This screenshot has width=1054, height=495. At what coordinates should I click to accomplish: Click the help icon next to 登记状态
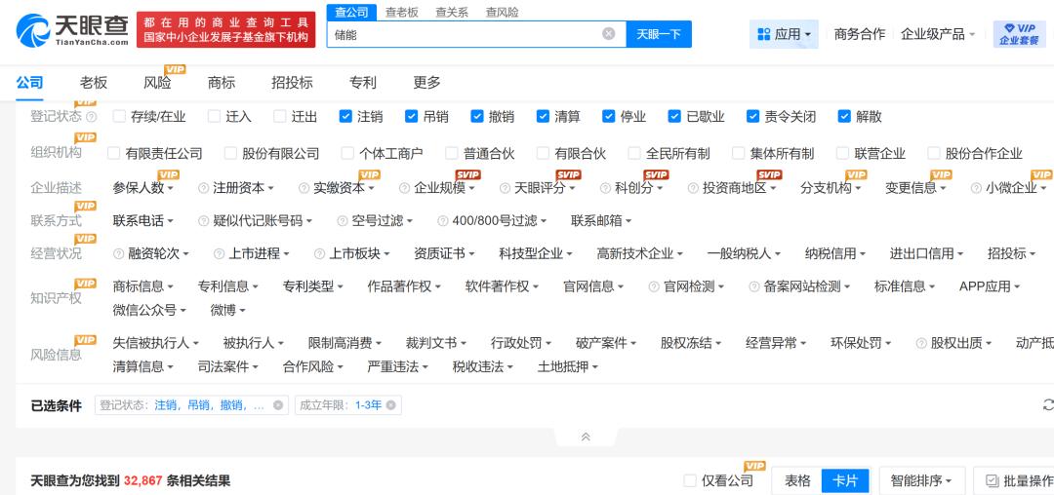coord(92,117)
